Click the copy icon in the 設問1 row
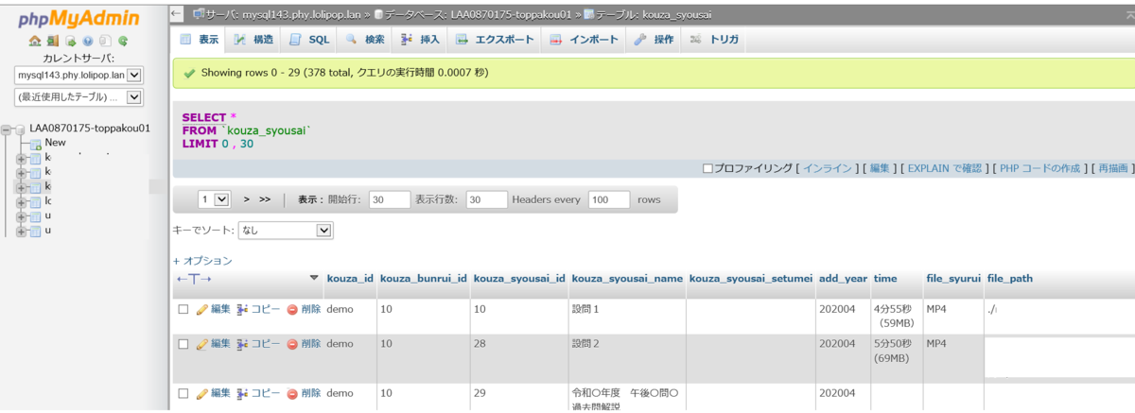Screen dimensions: 1135x413 [242, 310]
